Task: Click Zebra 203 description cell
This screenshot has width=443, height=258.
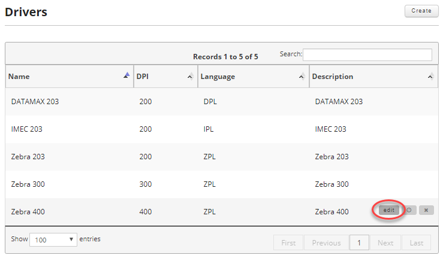Action: [x=332, y=157]
